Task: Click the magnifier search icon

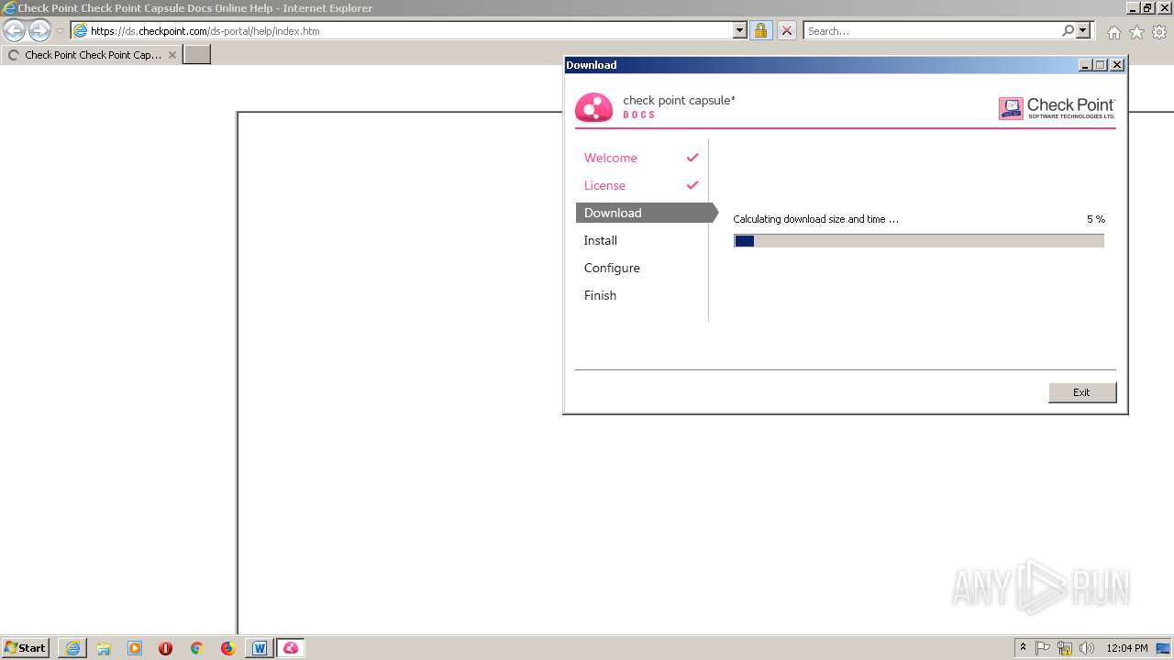Action: 1068,30
